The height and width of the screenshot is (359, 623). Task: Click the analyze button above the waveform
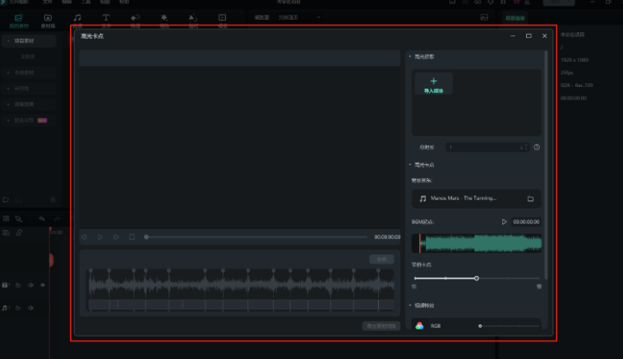381,259
